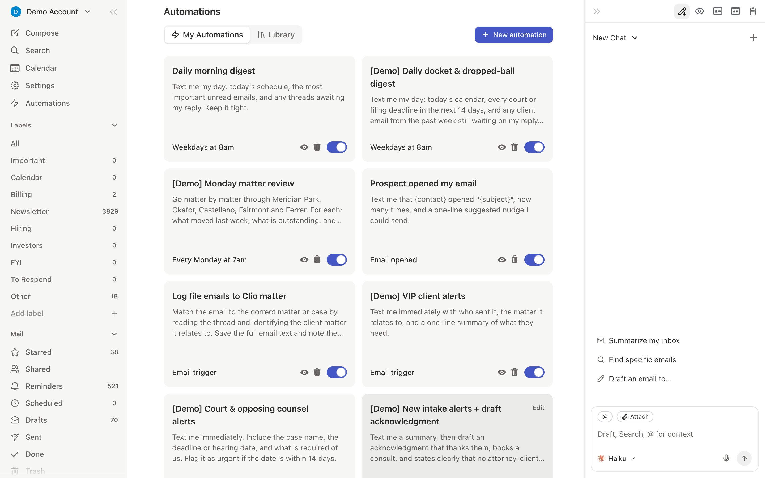
Task: Click the Attach button
Action: point(635,416)
